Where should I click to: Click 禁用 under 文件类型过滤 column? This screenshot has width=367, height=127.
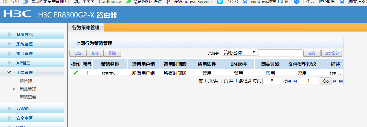pyautogui.click(x=302, y=73)
